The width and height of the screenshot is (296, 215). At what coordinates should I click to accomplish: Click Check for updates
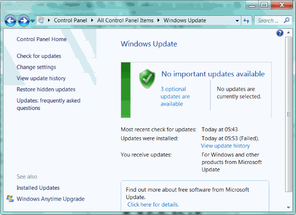tap(39, 56)
